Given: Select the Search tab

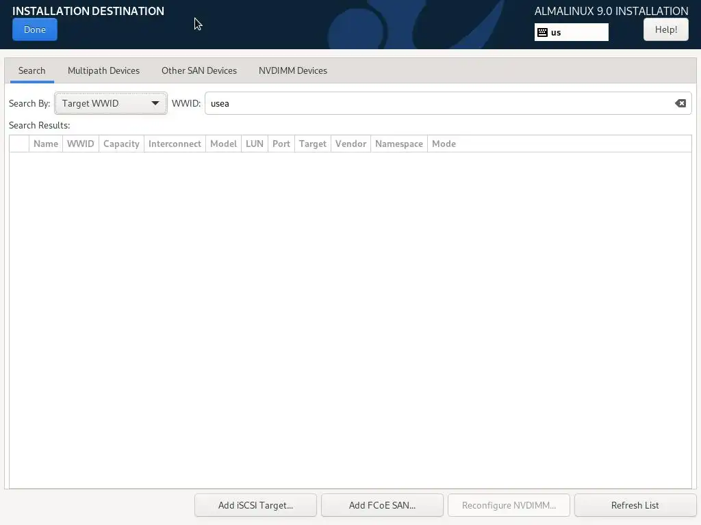Looking at the screenshot, I should click(x=31, y=70).
